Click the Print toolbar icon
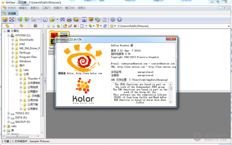This screenshot has width=232, height=145. tap(69, 19)
